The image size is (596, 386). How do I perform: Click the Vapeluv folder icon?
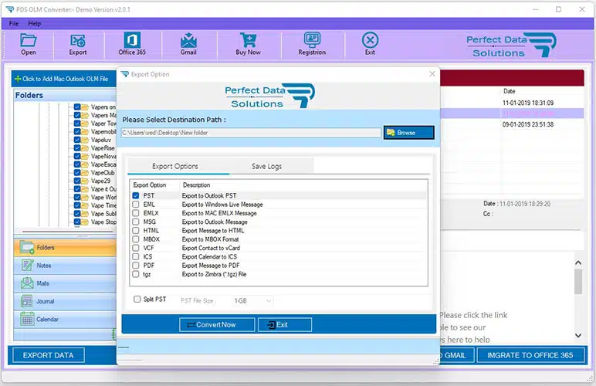tap(85, 140)
